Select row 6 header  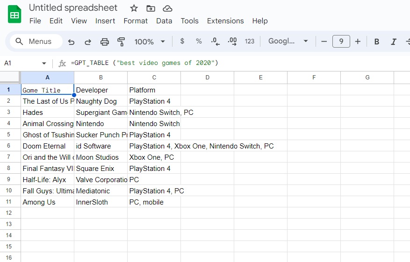click(x=8, y=146)
